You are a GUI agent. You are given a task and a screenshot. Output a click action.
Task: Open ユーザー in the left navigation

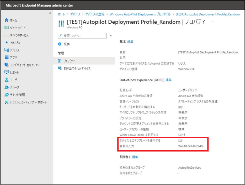[14, 80]
